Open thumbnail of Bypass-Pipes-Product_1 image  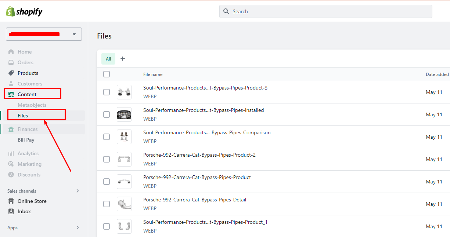[124, 226]
